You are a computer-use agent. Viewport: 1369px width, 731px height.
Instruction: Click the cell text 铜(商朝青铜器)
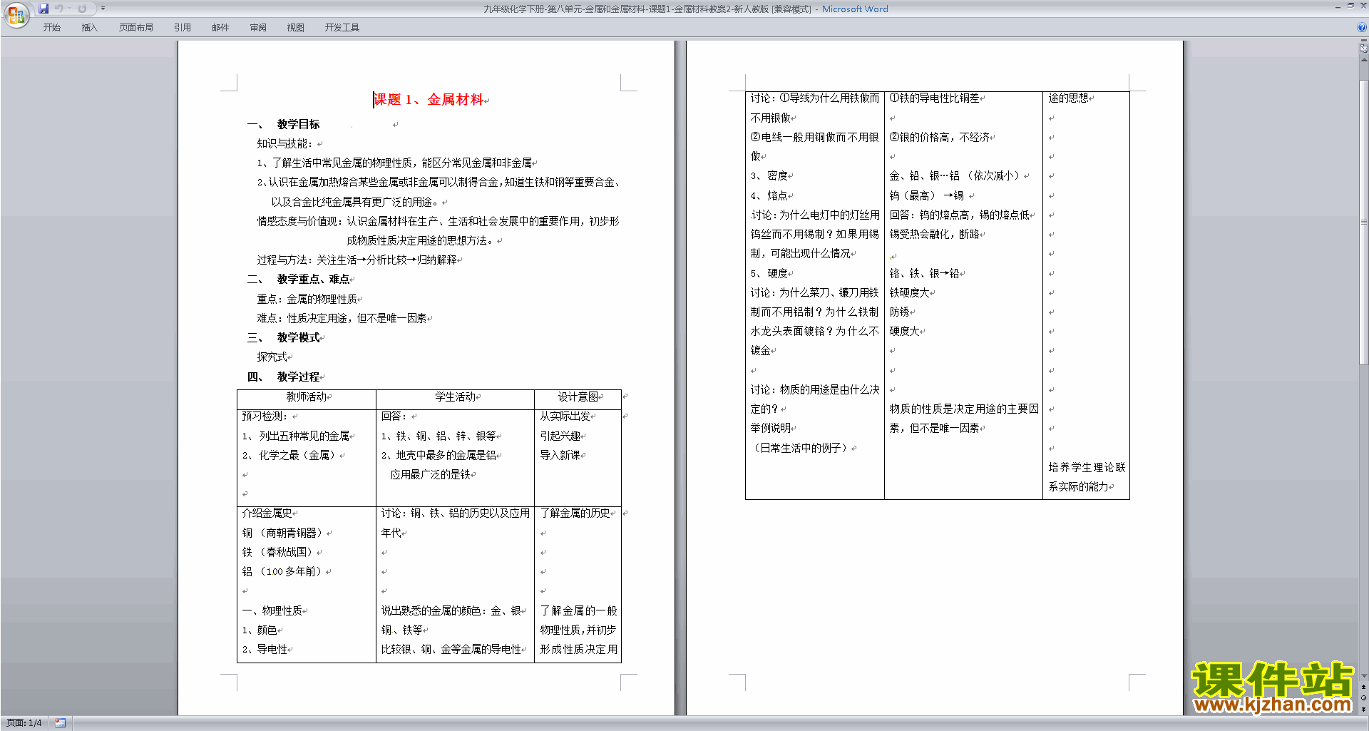click(284, 533)
